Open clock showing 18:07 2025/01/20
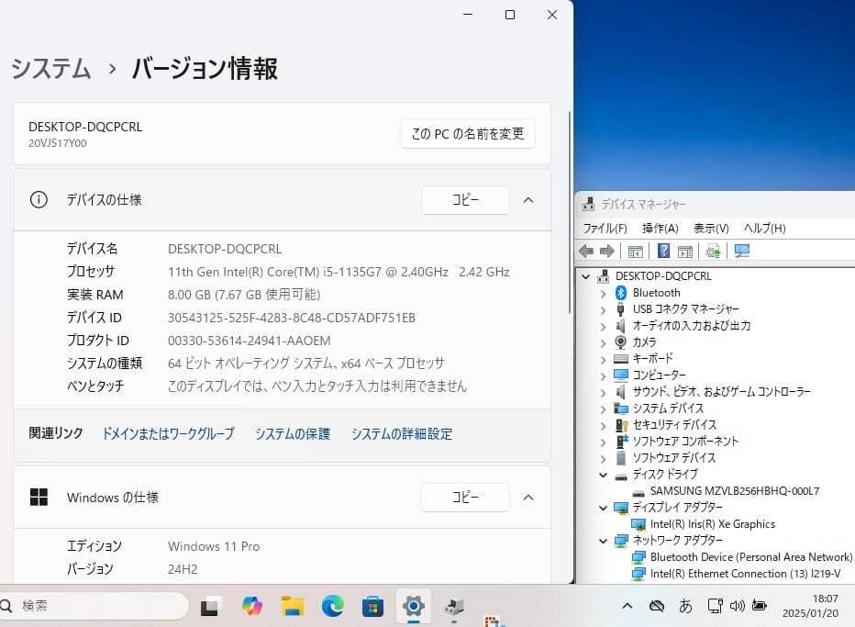The image size is (855, 627). (x=810, y=606)
